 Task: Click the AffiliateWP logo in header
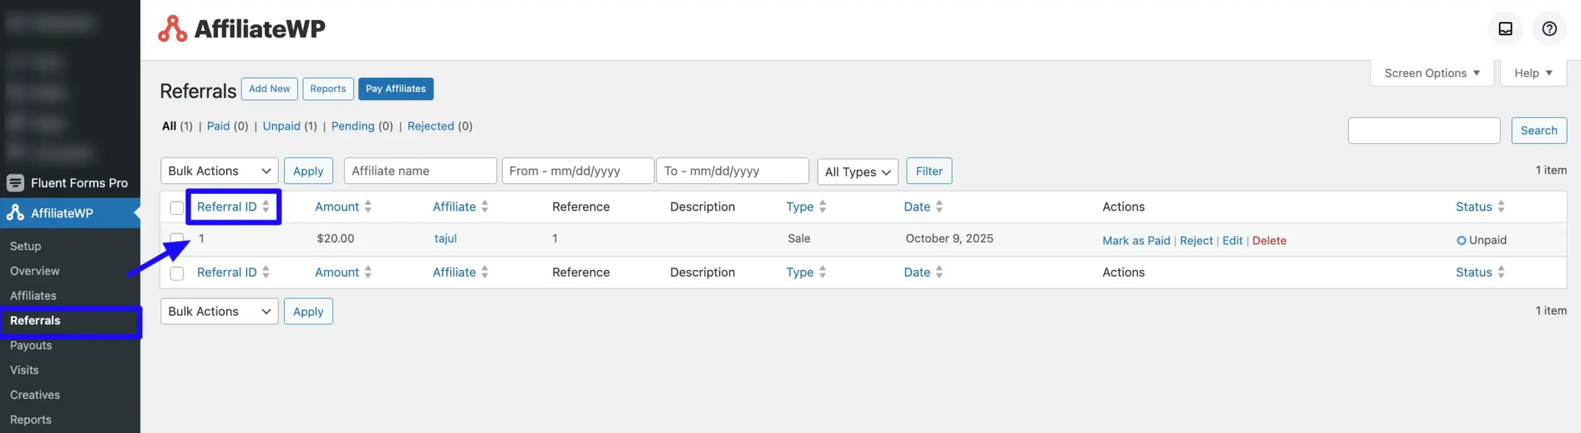point(242,28)
